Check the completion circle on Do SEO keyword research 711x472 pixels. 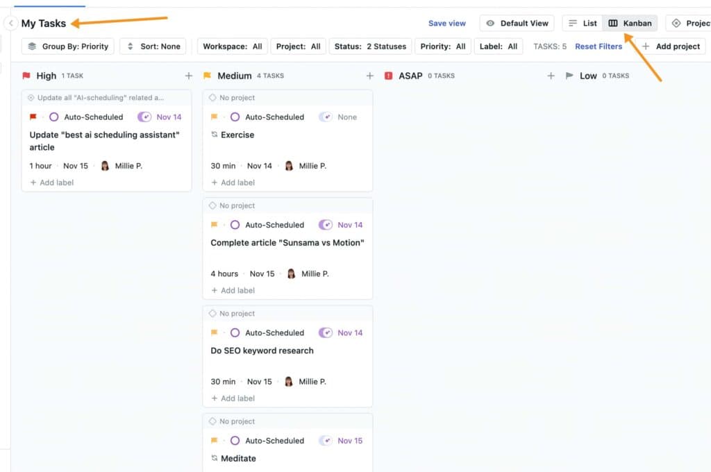[235, 332]
